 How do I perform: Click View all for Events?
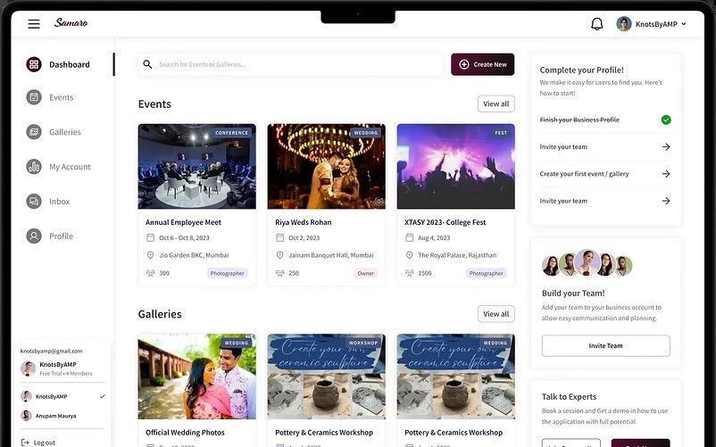tap(495, 103)
